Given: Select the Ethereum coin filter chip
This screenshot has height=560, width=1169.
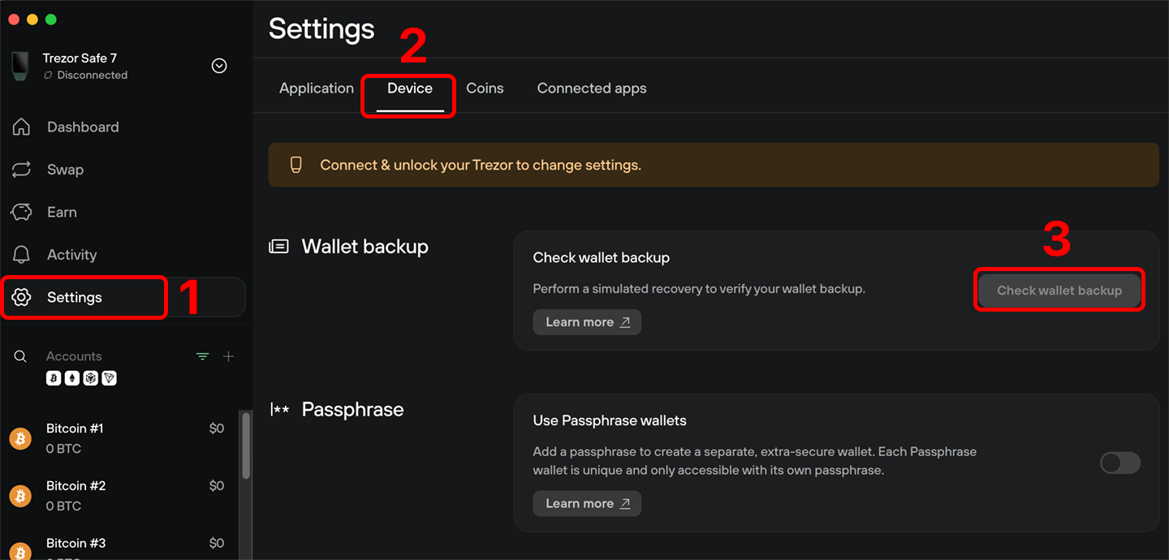Looking at the screenshot, I should click(72, 377).
